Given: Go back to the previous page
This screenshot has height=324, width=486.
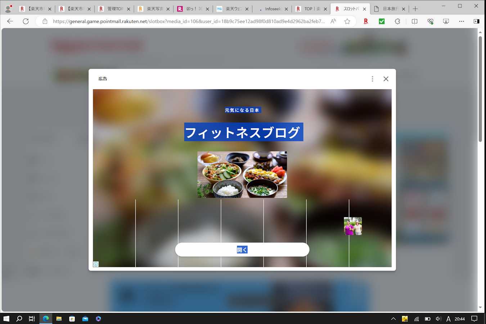Looking at the screenshot, I should click(10, 21).
